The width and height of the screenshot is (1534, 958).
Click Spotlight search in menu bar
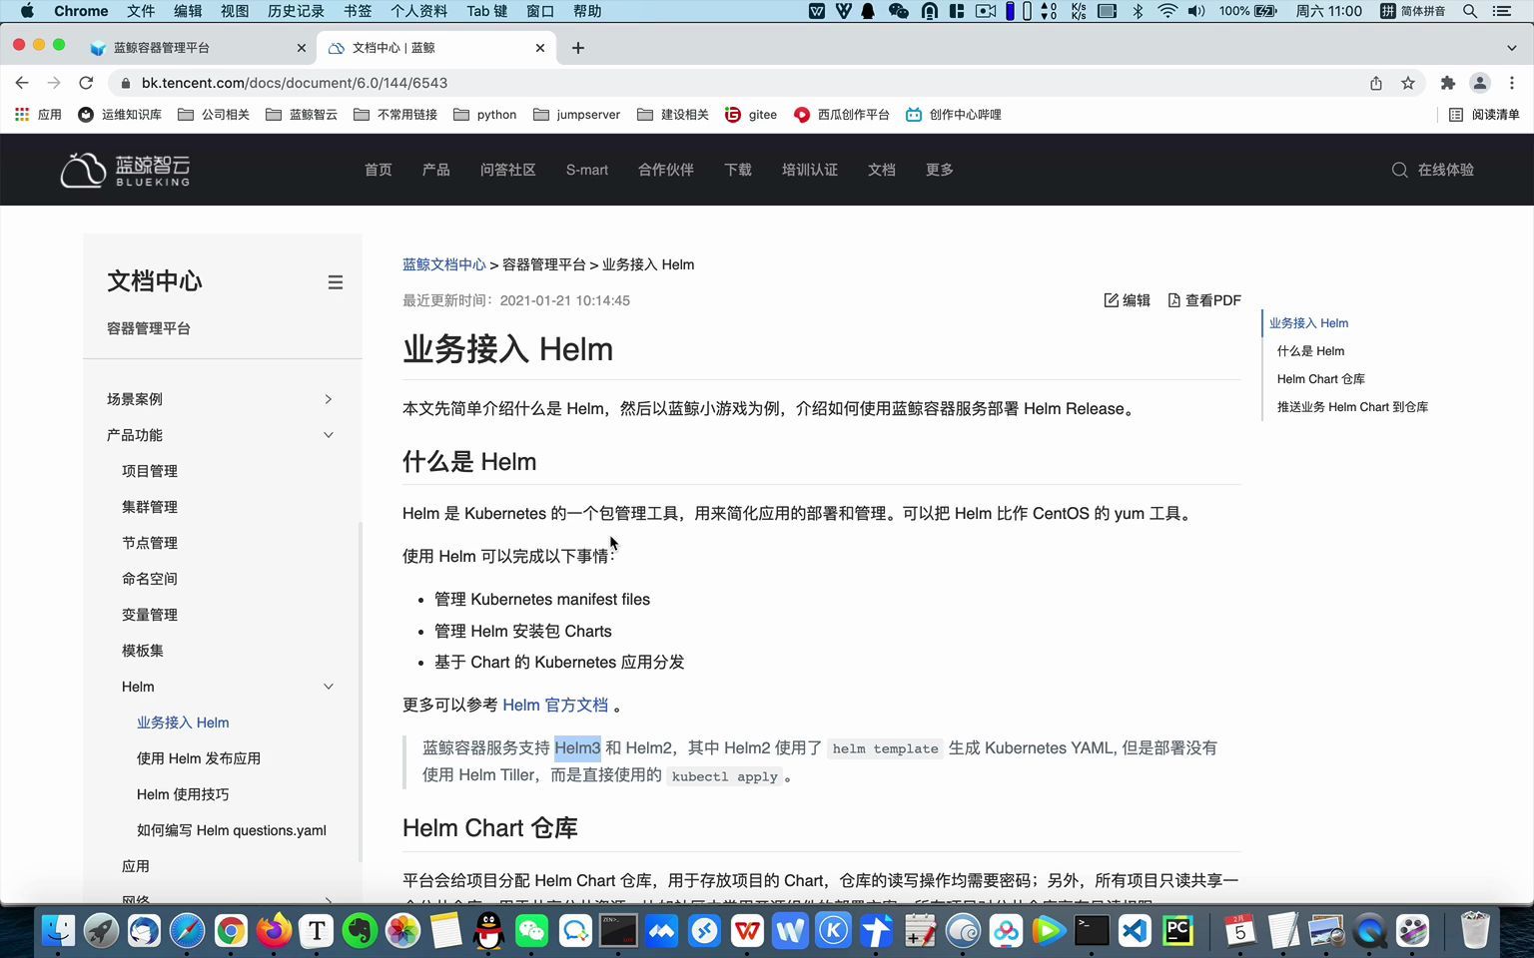(1470, 11)
